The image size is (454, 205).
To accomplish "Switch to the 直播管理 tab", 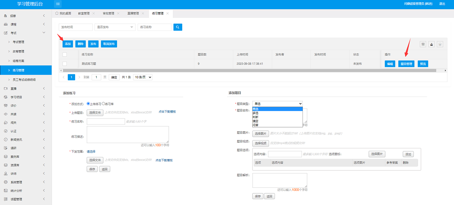I will click(133, 13).
